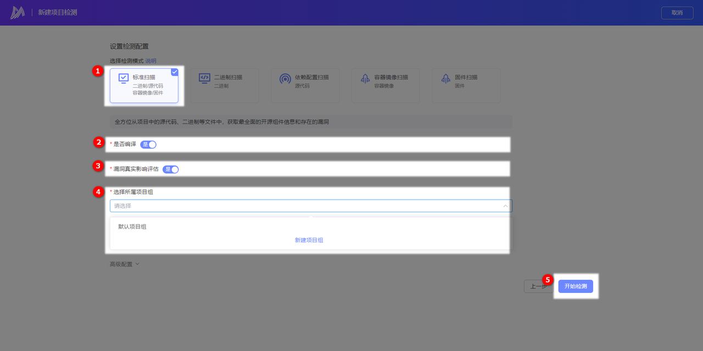Image resolution: width=703 pixels, height=351 pixels.
Task: Pick the 固件扫描 icon
Action: [x=446, y=79]
